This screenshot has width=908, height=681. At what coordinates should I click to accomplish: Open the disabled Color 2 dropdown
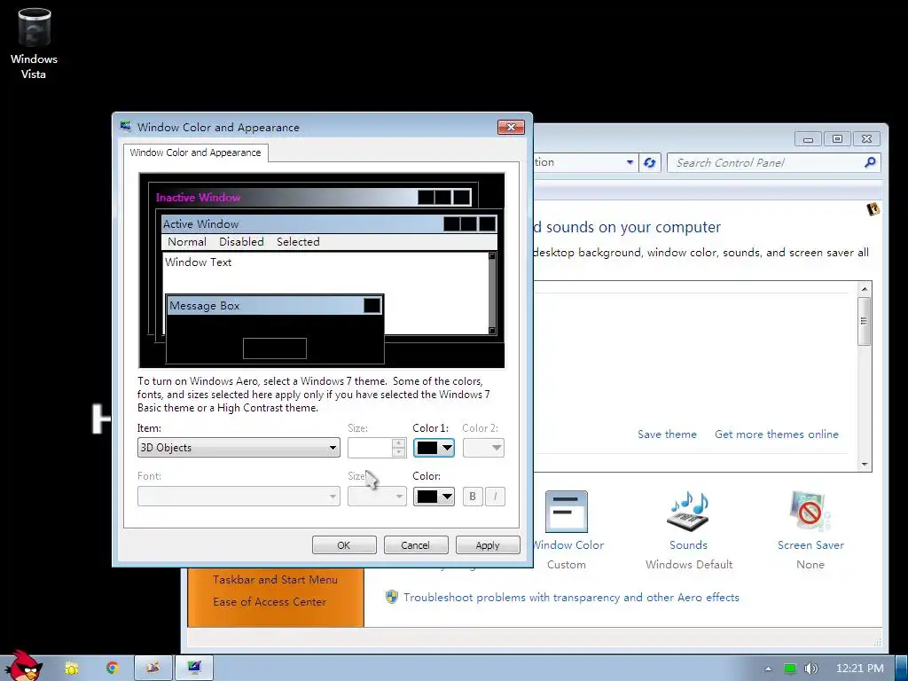pos(483,448)
